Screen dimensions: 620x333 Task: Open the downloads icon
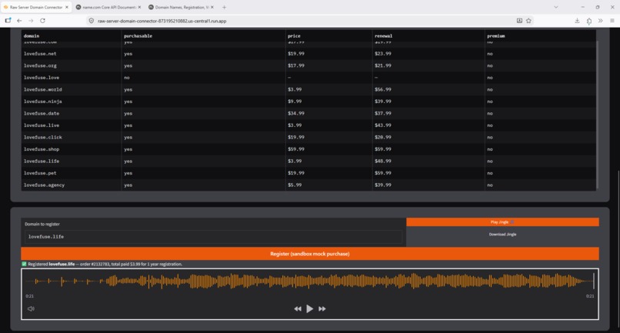[577, 21]
